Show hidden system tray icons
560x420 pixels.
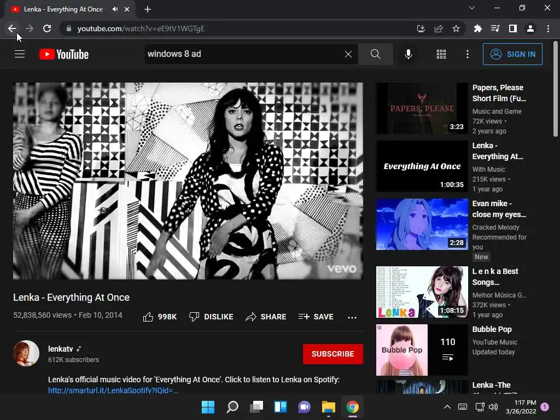[447, 407]
